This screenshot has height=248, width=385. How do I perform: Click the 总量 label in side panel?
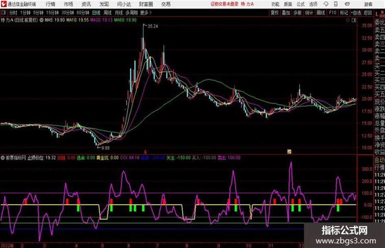(380, 123)
